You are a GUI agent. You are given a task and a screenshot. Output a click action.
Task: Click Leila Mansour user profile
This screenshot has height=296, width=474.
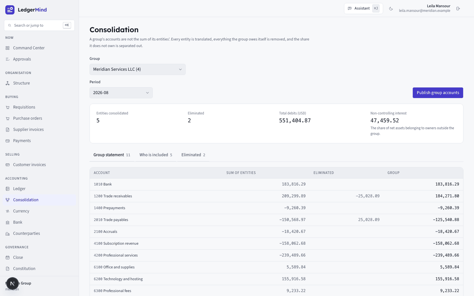pyautogui.click(x=425, y=8)
